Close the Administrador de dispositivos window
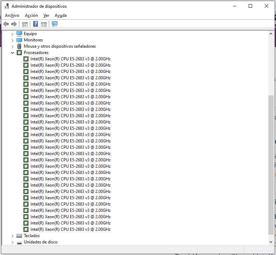The image size is (276, 255). point(266,6)
